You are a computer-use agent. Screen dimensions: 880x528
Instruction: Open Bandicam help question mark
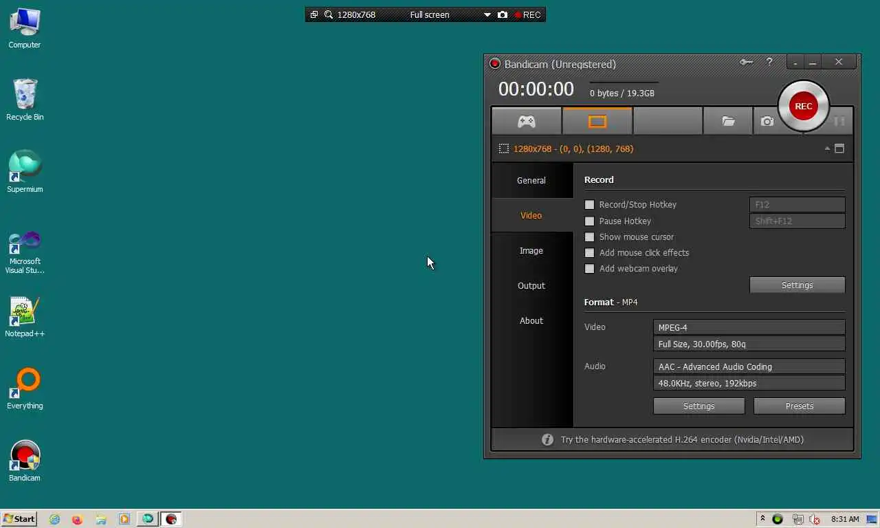click(769, 62)
